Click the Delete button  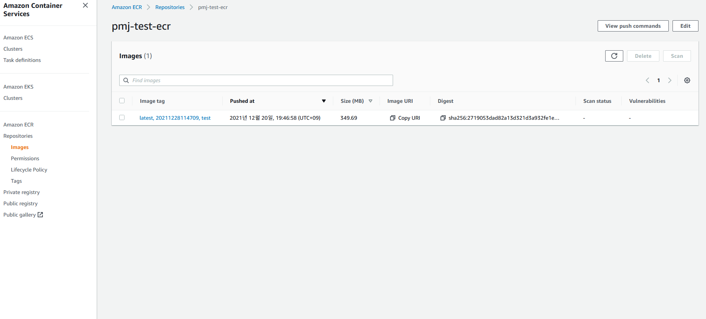coord(643,56)
